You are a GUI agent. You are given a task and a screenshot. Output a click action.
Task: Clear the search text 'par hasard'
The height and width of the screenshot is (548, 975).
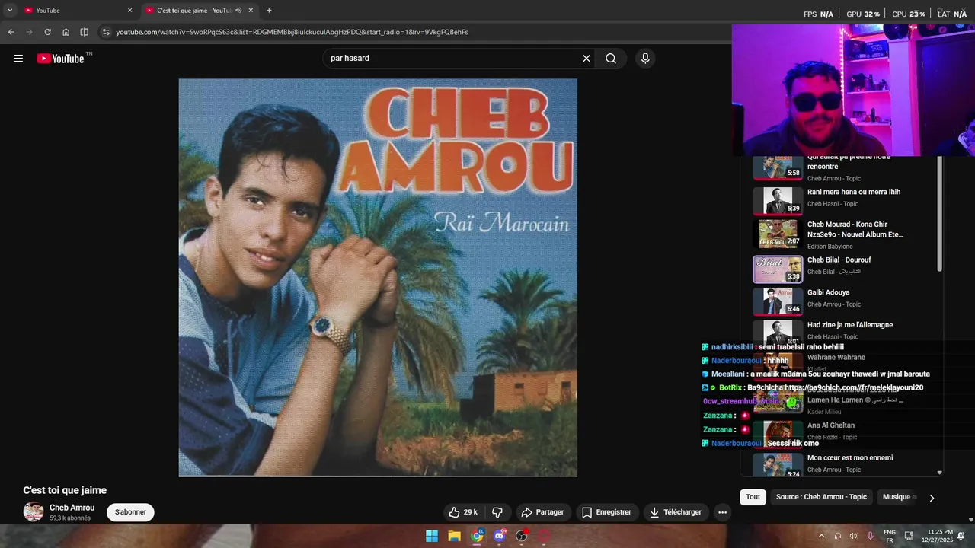(587, 59)
